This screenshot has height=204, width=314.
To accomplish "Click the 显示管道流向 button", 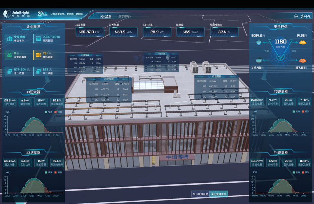I will click(200, 194).
